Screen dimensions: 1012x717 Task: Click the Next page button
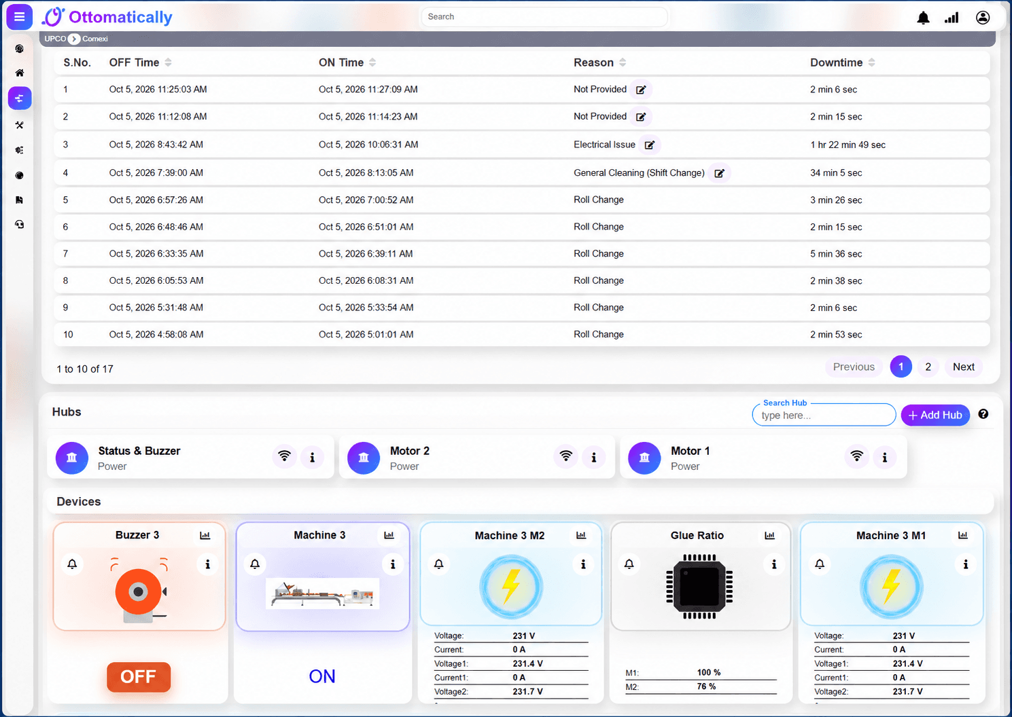pyautogui.click(x=964, y=367)
